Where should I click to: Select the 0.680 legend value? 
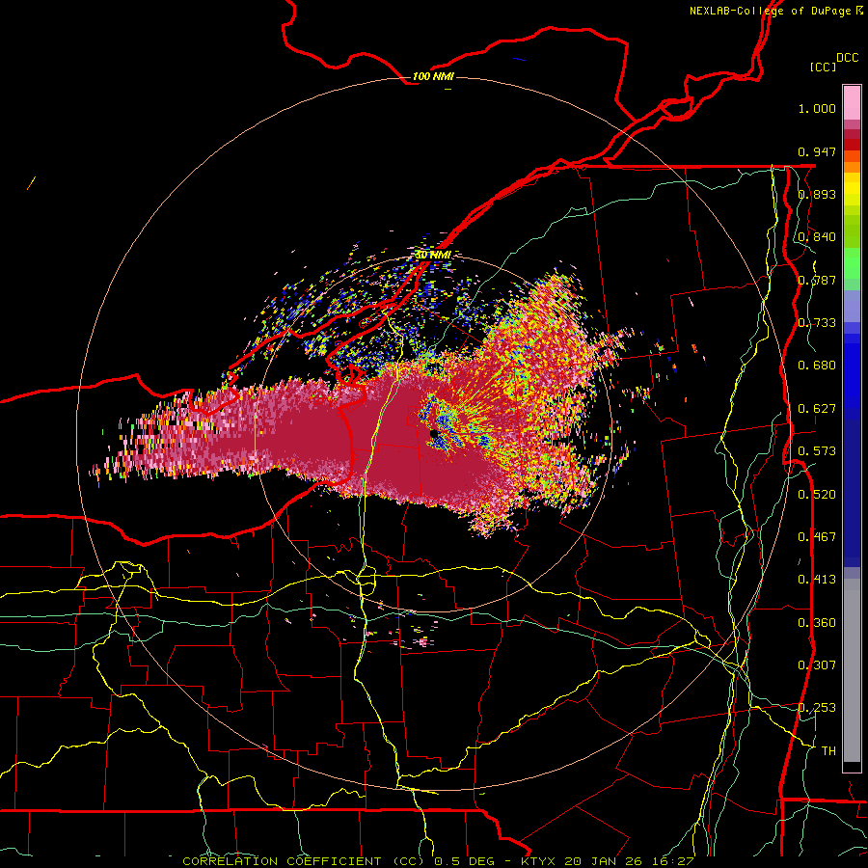click(817, 366)
